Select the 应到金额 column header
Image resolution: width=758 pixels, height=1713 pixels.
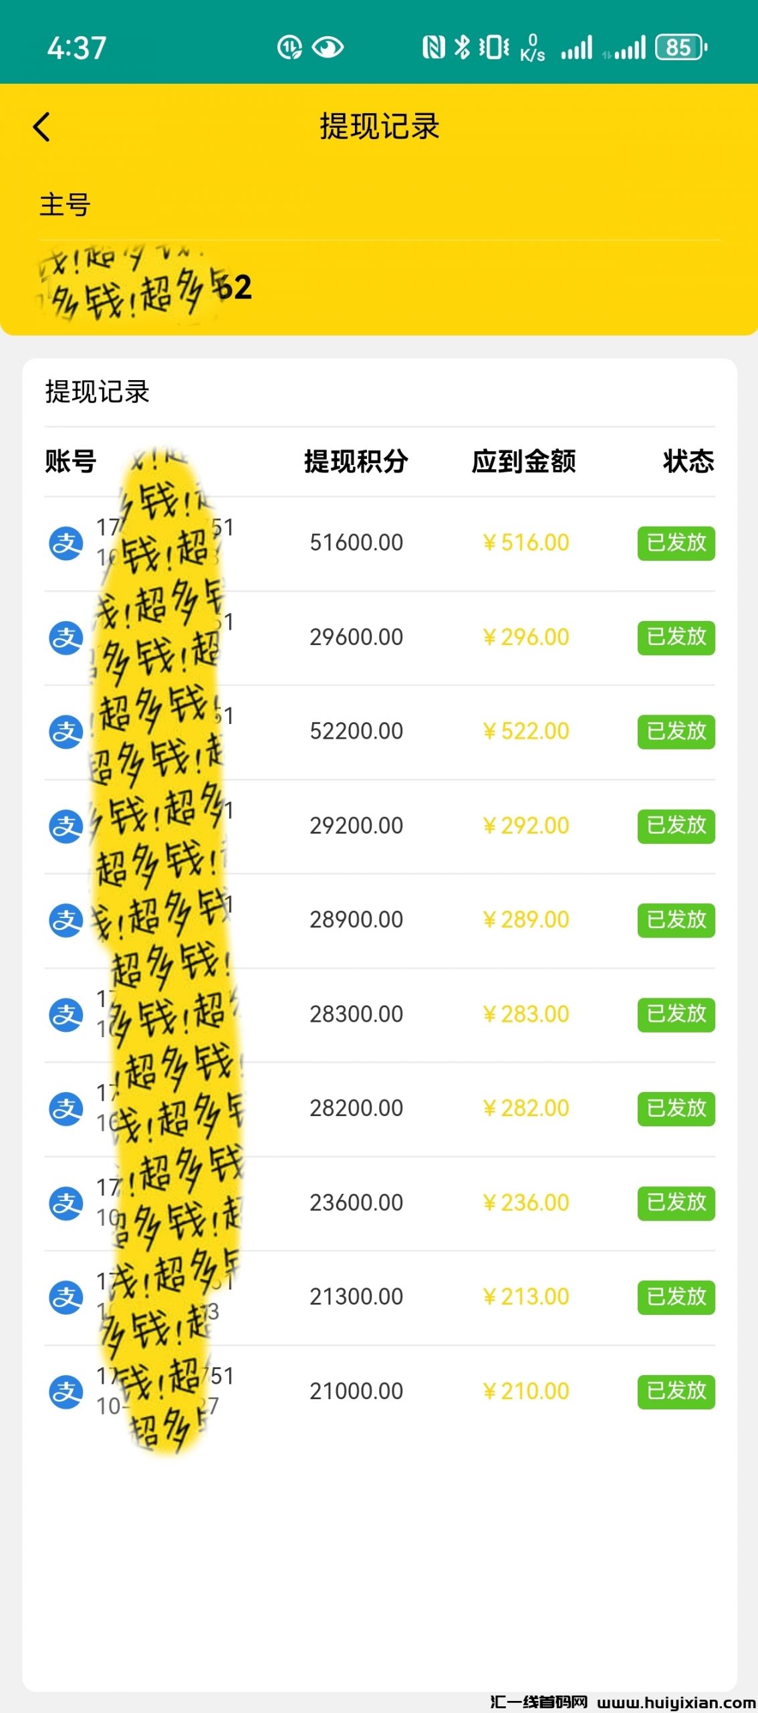[523, 462]
